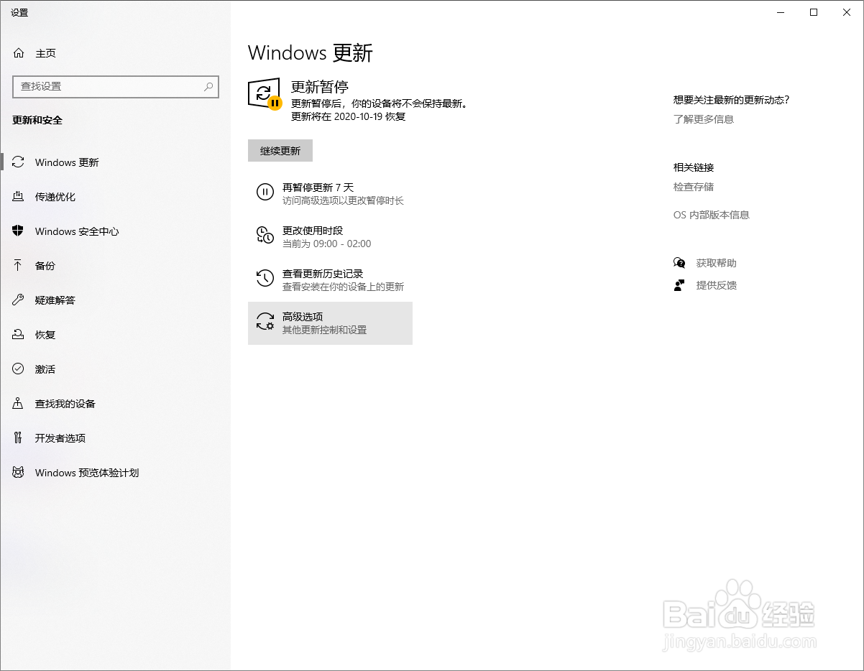864x671 pixels.
Task: Click the pause circle icon for 7-day pause
Action: [x=265, y=192]
